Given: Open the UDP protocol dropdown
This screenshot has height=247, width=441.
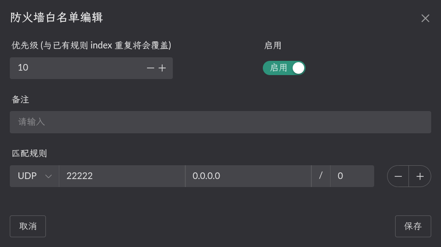Looking at the screenshot, I should (x=34, y=176).
